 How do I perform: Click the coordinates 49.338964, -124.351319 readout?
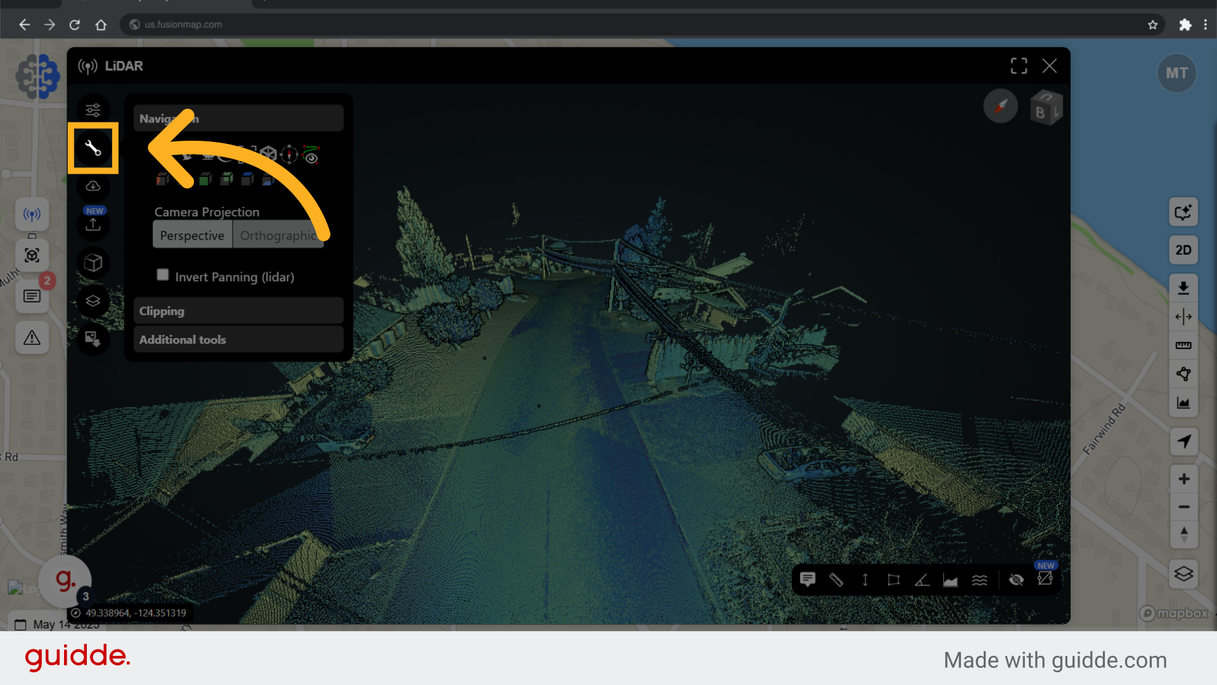(136, 613)
